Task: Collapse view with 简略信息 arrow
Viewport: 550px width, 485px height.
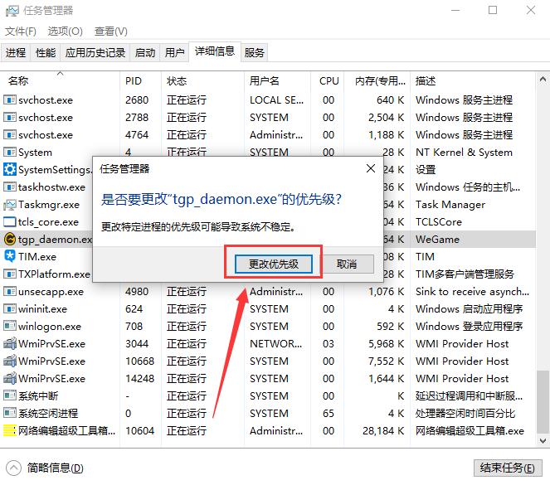Action: pyautogui.click(x=14, y=468)
